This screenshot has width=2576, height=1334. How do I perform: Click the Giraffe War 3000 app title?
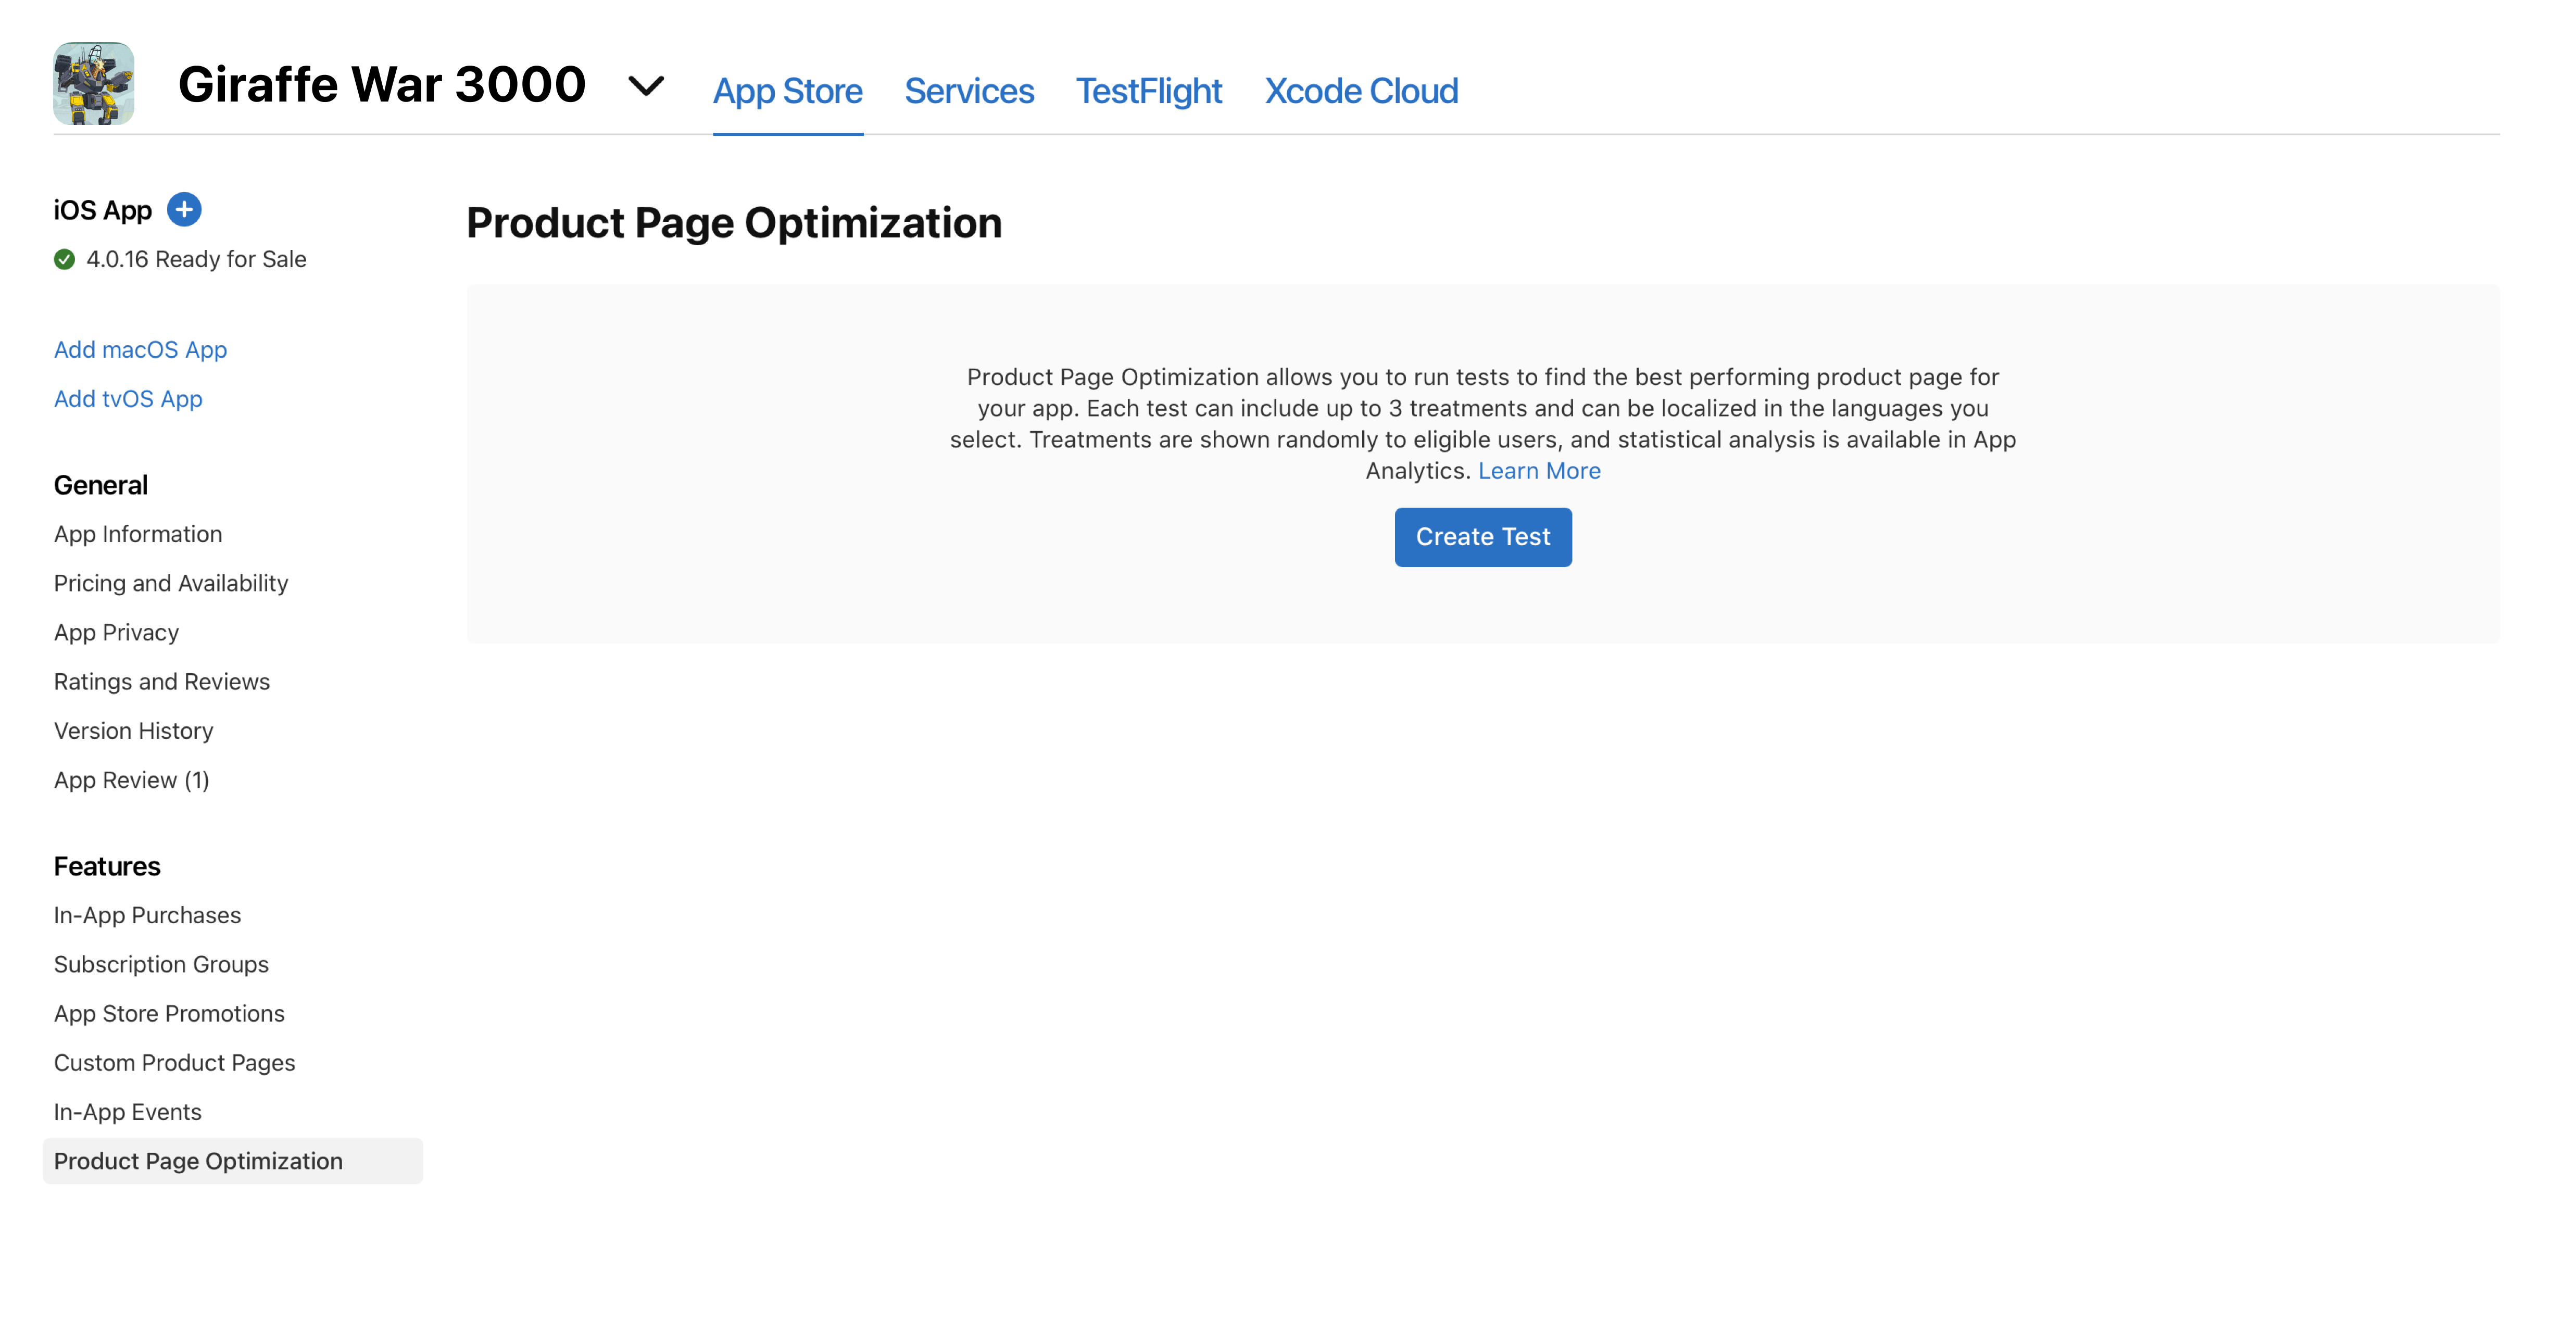click(382, 84)
